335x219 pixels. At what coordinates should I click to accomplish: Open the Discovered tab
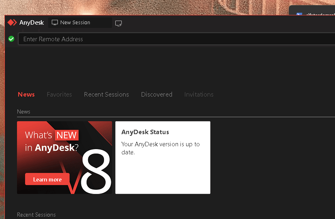coord(157,94)
